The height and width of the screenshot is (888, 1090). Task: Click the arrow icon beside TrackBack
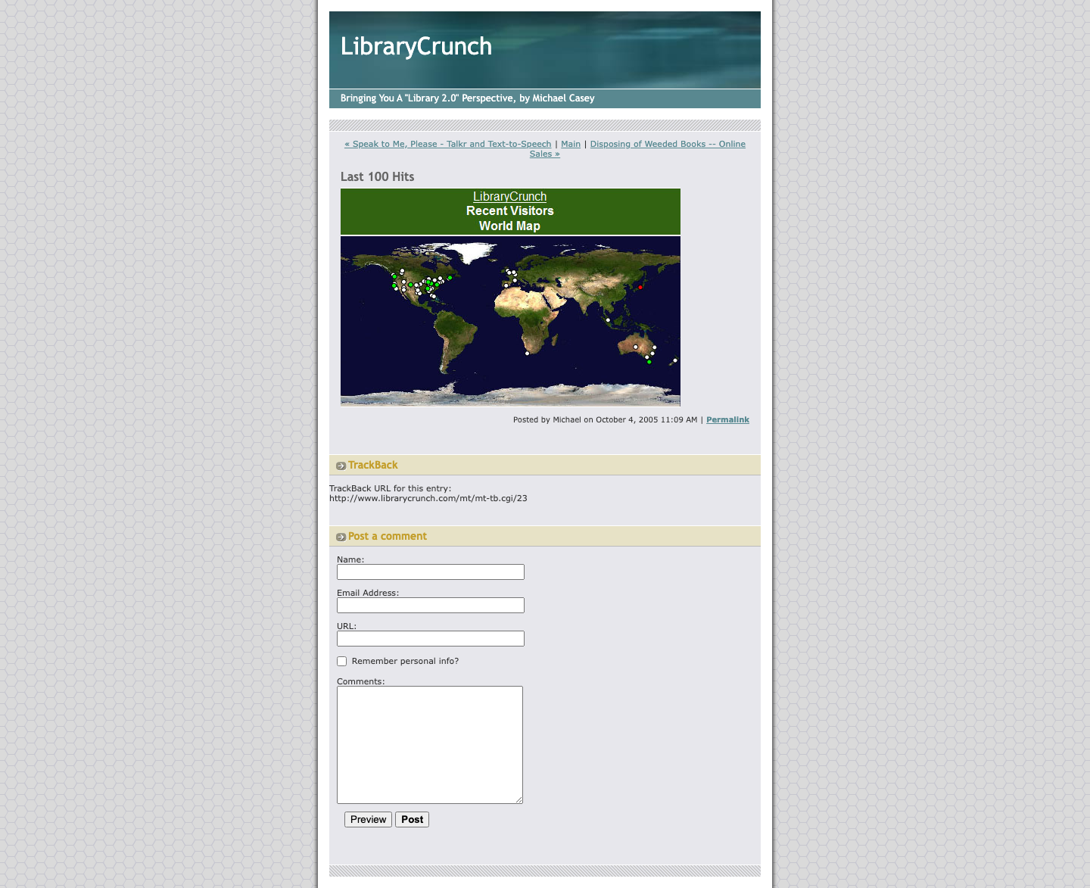point(341,466)
